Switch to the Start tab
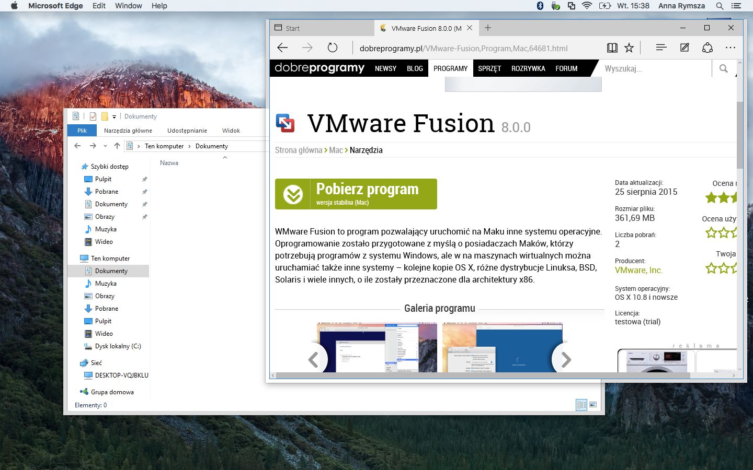The width and height of the screenshot is (753, 470). click(322, 28)
